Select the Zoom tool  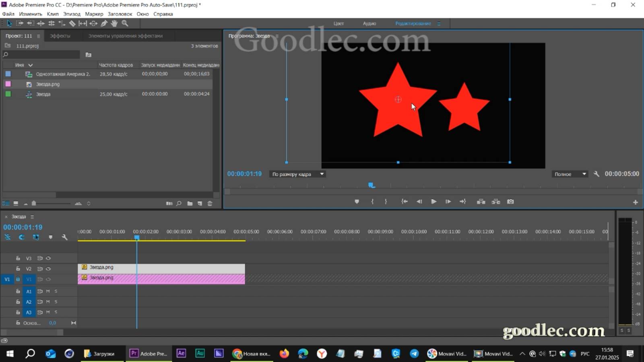point(125,23)
